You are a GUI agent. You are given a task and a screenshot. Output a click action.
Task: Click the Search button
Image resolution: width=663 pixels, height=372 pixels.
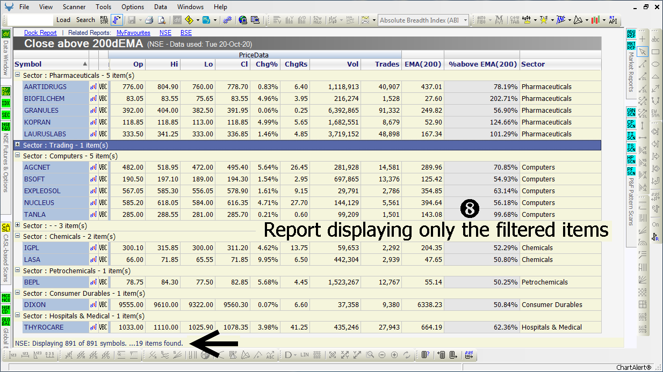(x=85, y=20)
